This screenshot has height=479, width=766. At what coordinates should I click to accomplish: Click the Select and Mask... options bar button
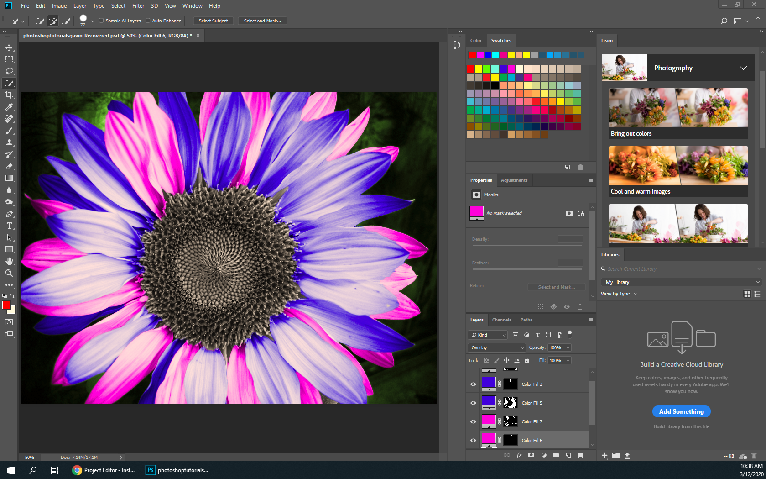point(262,21)
